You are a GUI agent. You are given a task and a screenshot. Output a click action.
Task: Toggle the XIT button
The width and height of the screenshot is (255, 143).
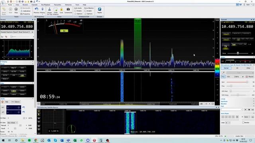[x=3, y=112]
